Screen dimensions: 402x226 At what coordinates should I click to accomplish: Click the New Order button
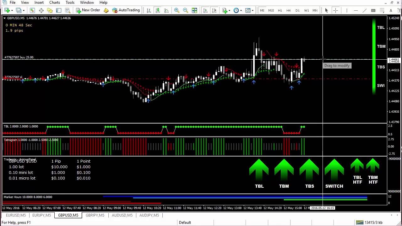click(88, 10)
